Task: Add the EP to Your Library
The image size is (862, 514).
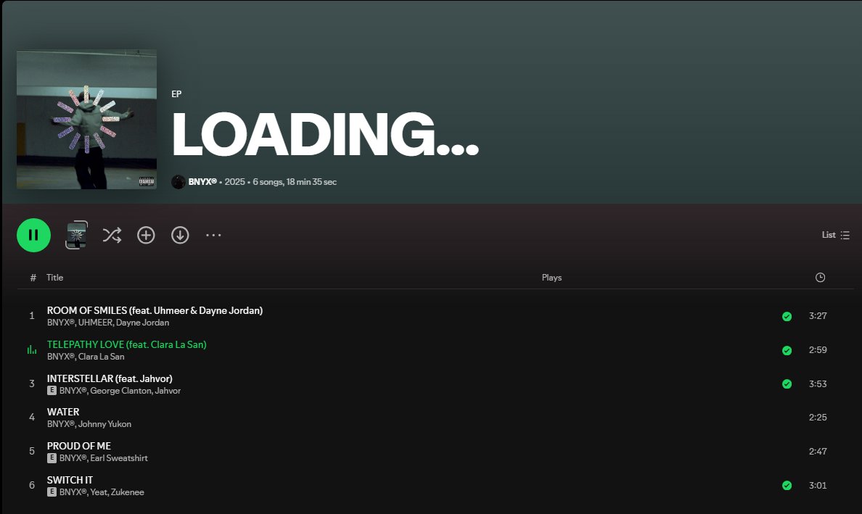Action: [x=146, y=235]
